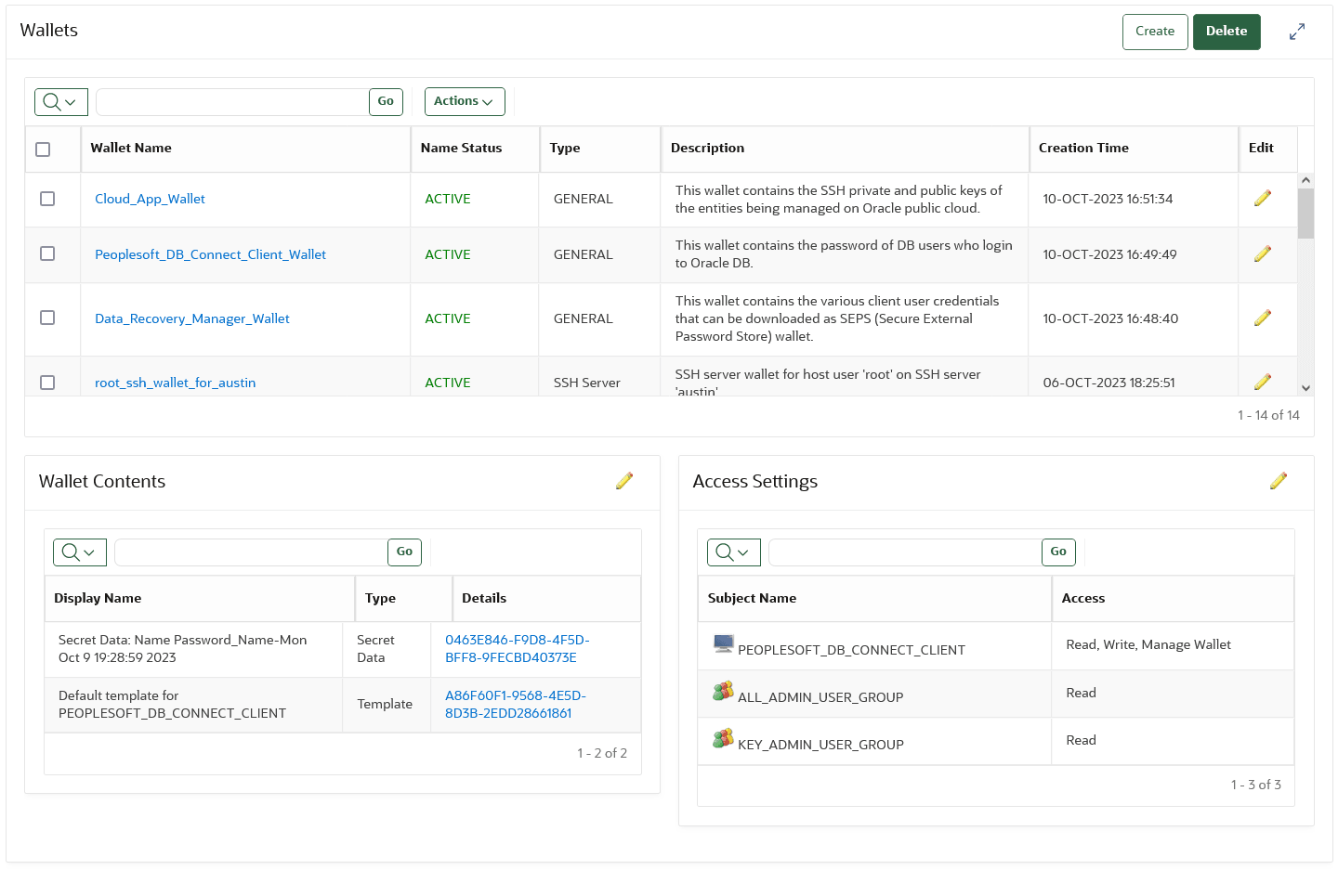Screen dimensions: 1338x870
Task: Click the ALL_ADMIN_USER_GROUP group icon
Action: pyautogui.click(x=723, y=691)
